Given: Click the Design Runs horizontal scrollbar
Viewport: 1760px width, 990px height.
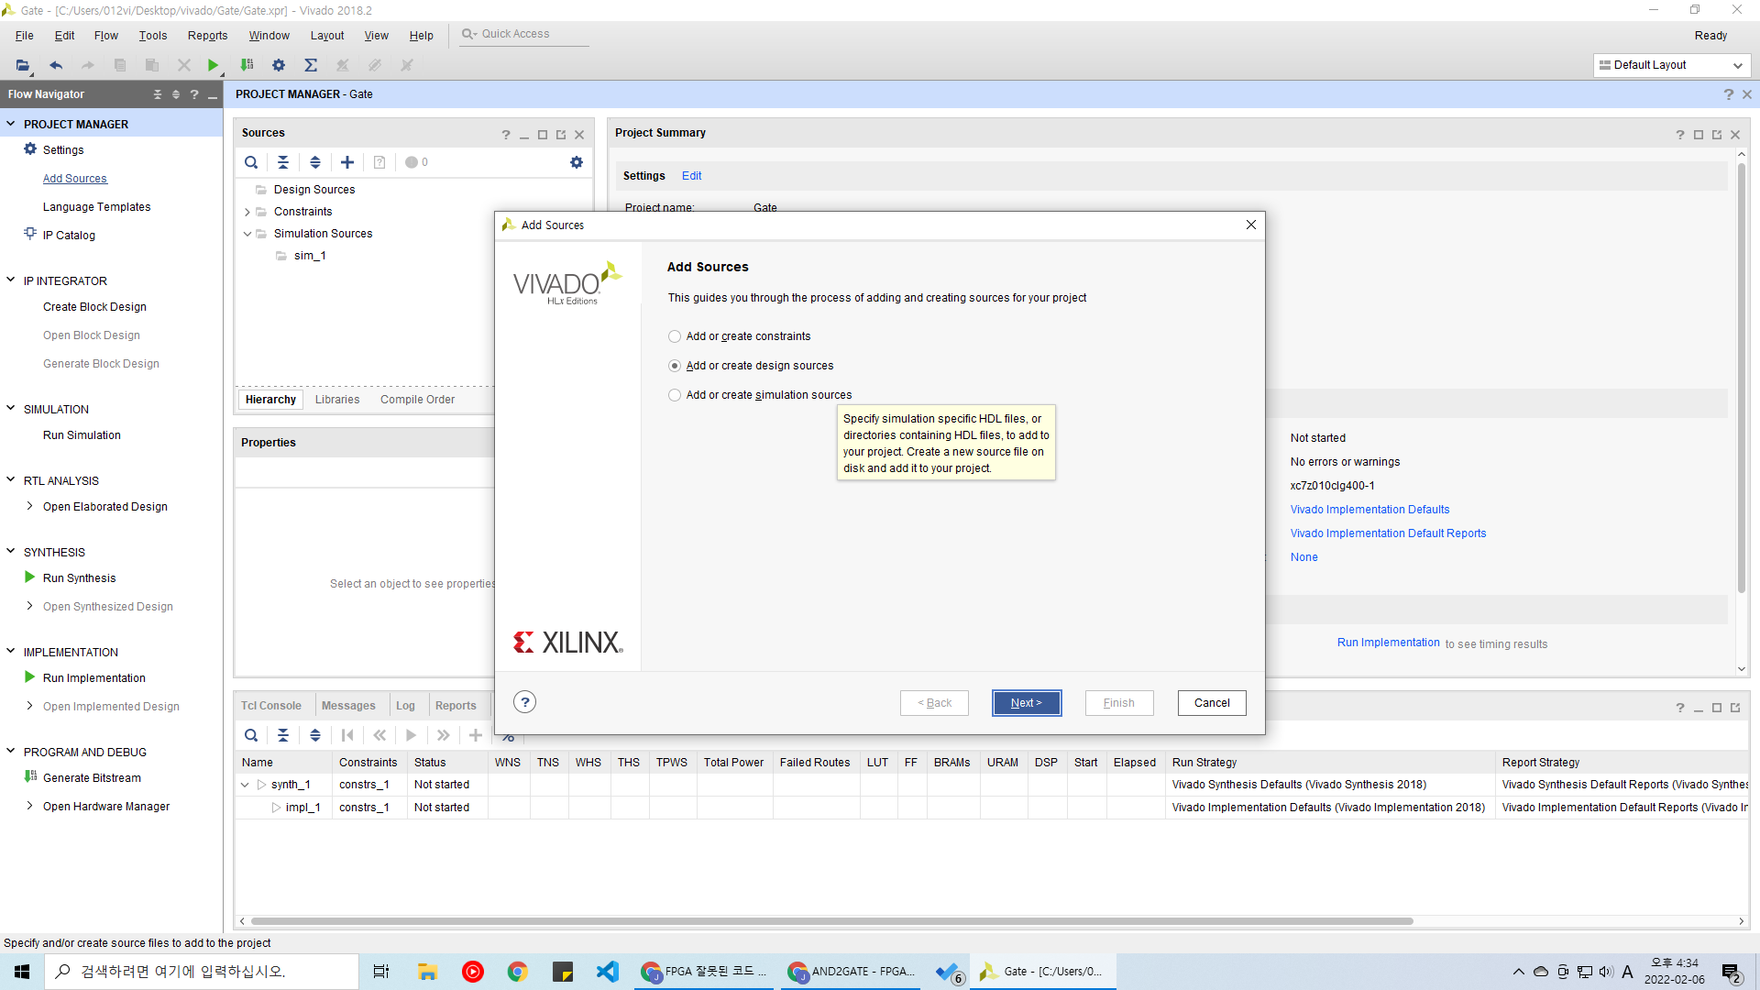Looking at the screenshot, I should click(830, 921).
